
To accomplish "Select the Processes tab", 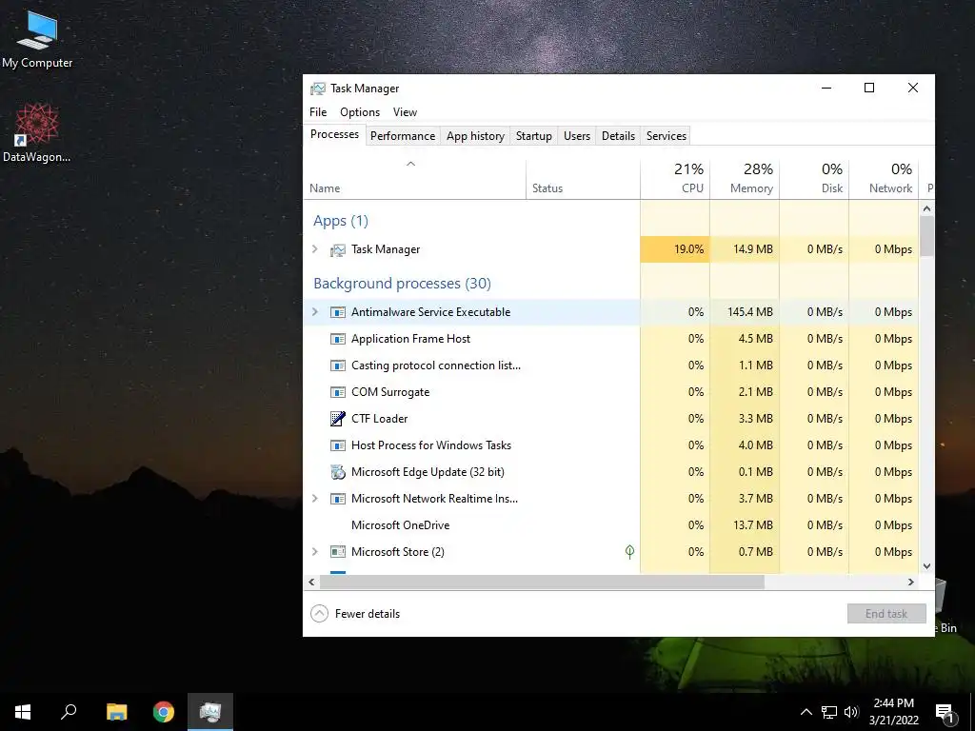I will click(x=334, y=134).
